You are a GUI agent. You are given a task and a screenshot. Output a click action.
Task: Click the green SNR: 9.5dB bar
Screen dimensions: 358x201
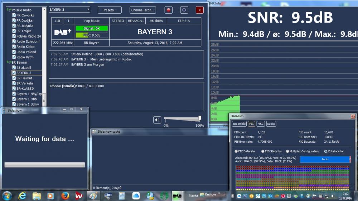point(92,35)
